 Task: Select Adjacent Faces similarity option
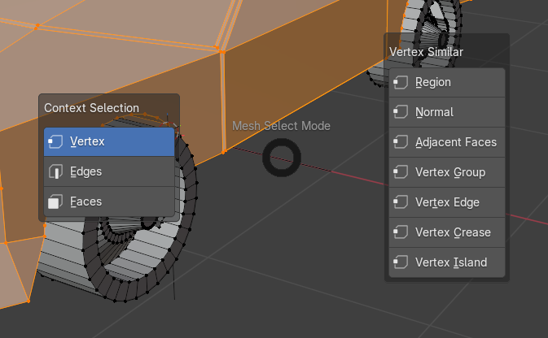tap(447, 142)
